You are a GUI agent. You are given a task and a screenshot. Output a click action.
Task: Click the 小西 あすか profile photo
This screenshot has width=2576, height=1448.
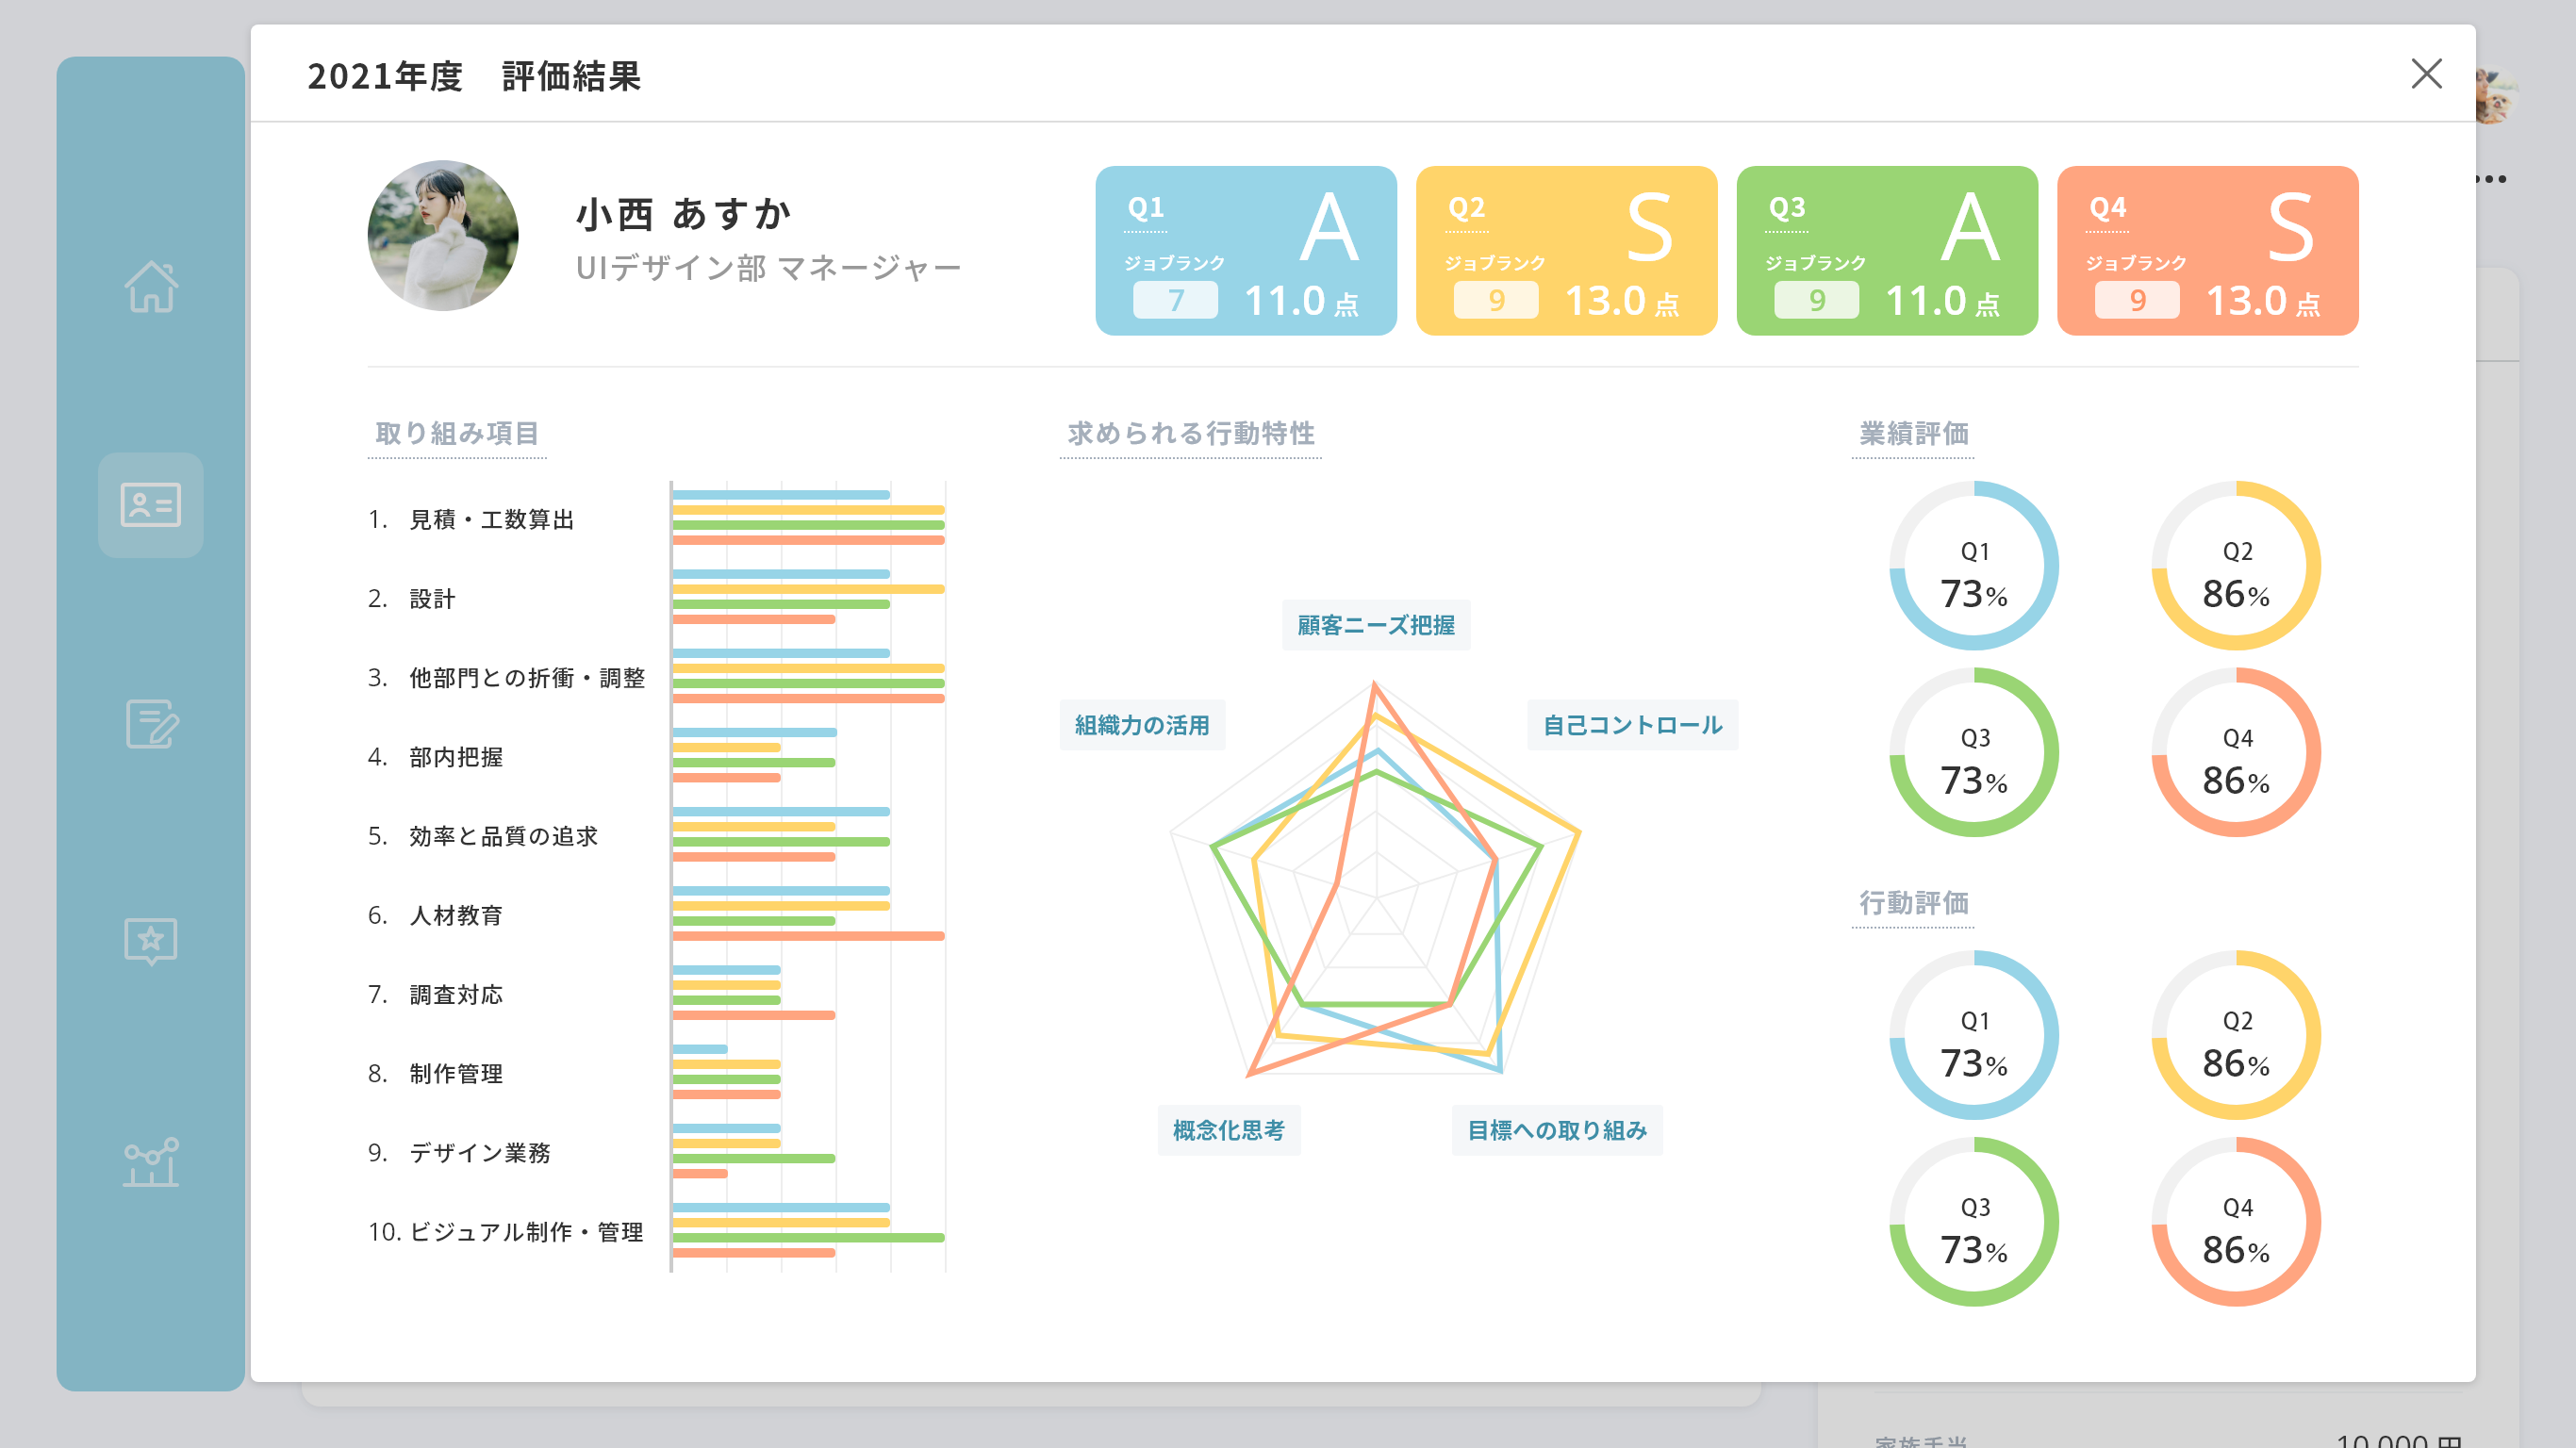pyautogui.click(x=443, y=236)
